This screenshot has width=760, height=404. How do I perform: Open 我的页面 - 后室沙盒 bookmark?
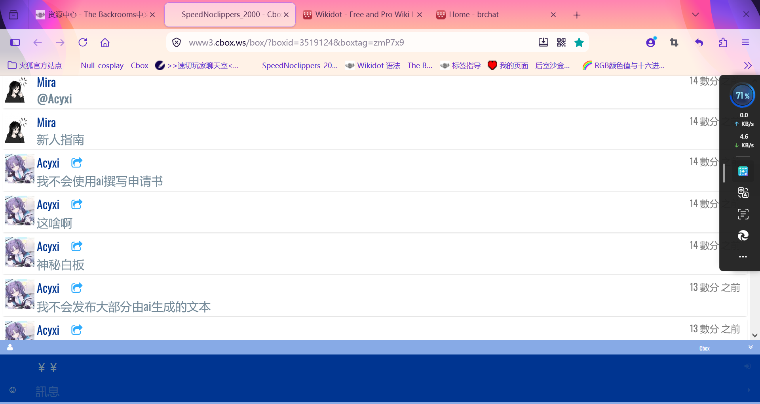pyautogui.click(x=529, y=65)
